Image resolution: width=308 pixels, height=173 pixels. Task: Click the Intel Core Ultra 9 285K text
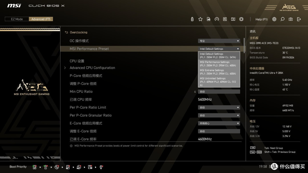[x=266, y=73]
